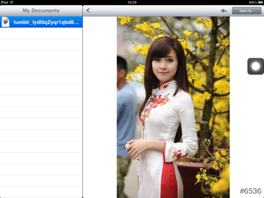Tap the reply/share arrow icon
The image size is (264, 198).
click(224, 11)
